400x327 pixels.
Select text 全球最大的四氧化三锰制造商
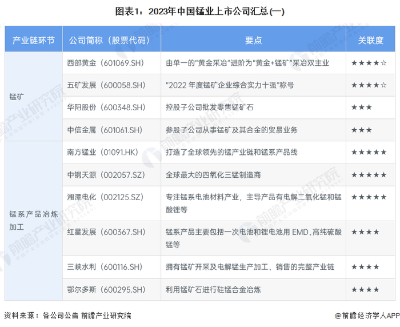pos(213,175)
